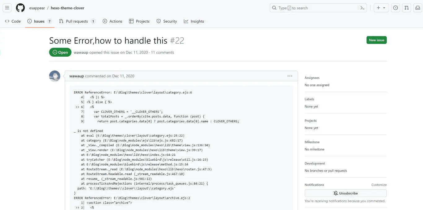Open the Insights tab
The height and width of the screenshot is (210, 423).
coord(194,21)
